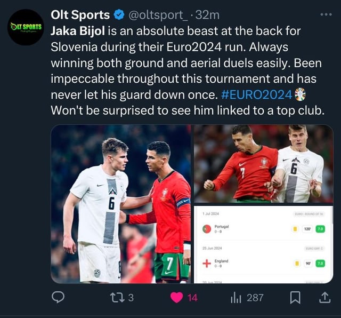
Task: Tap the share upload icon
Action: coord(324,298)
